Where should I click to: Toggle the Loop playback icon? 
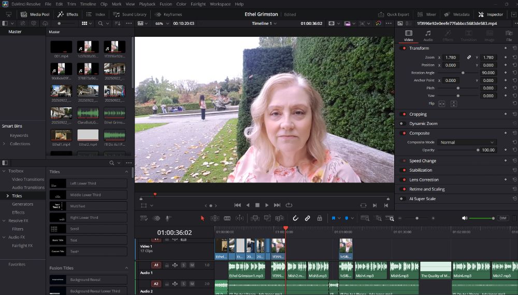pyautogui.click(x=289, y=205)
